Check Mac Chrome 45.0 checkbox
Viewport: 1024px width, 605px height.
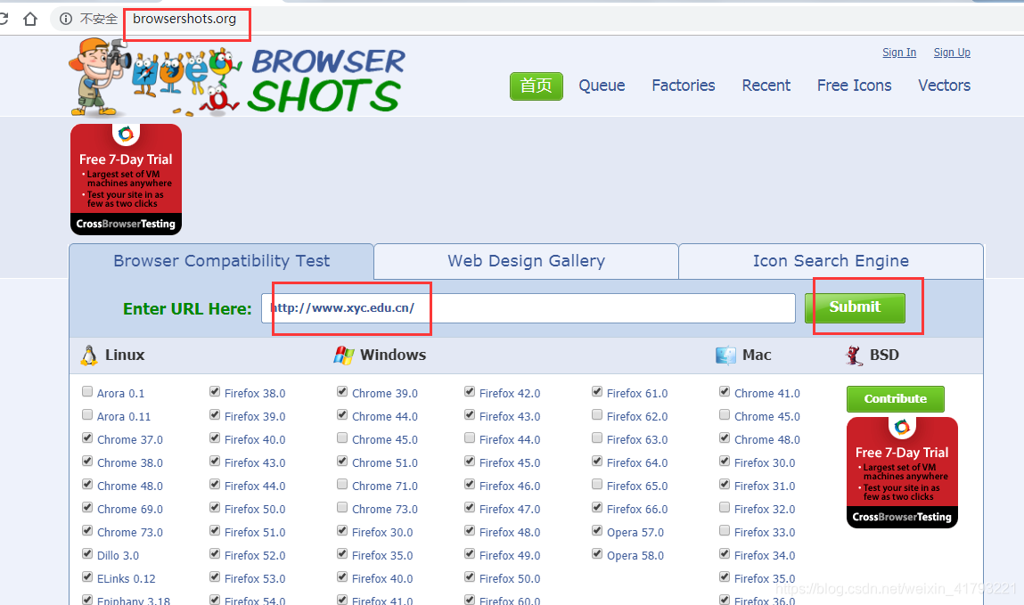click(x=725, y=414)
